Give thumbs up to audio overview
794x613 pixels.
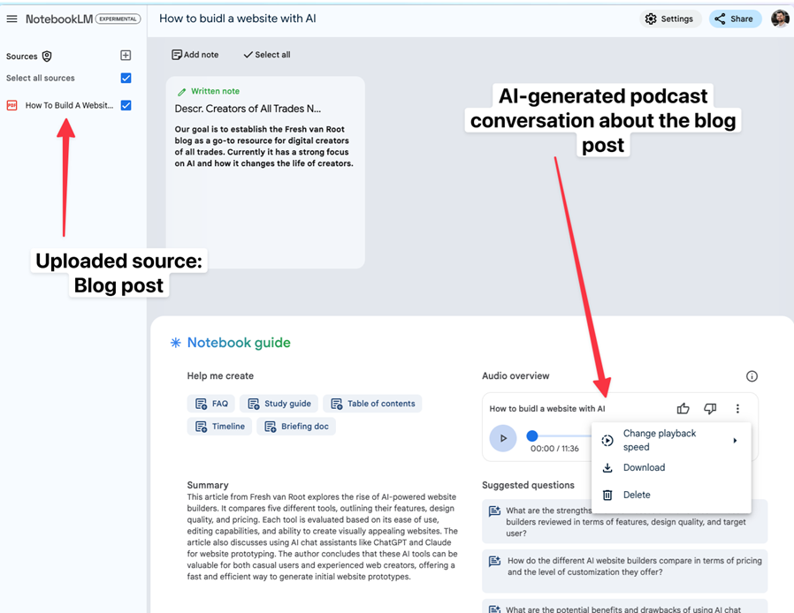coord(683,408)
